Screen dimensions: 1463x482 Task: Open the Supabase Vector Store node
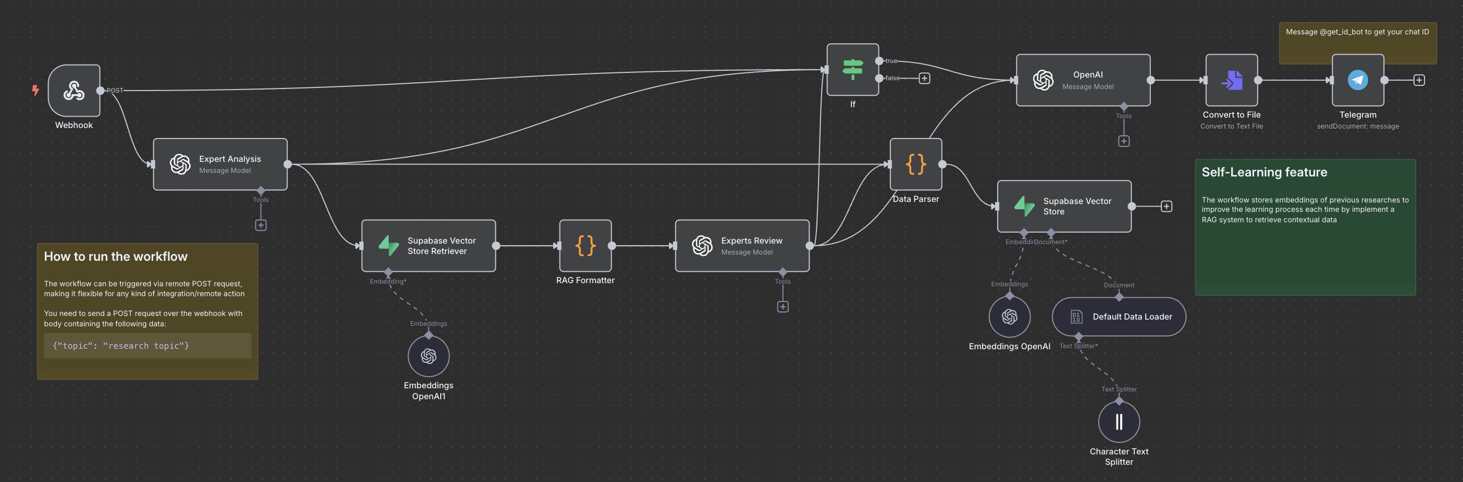1064,206
